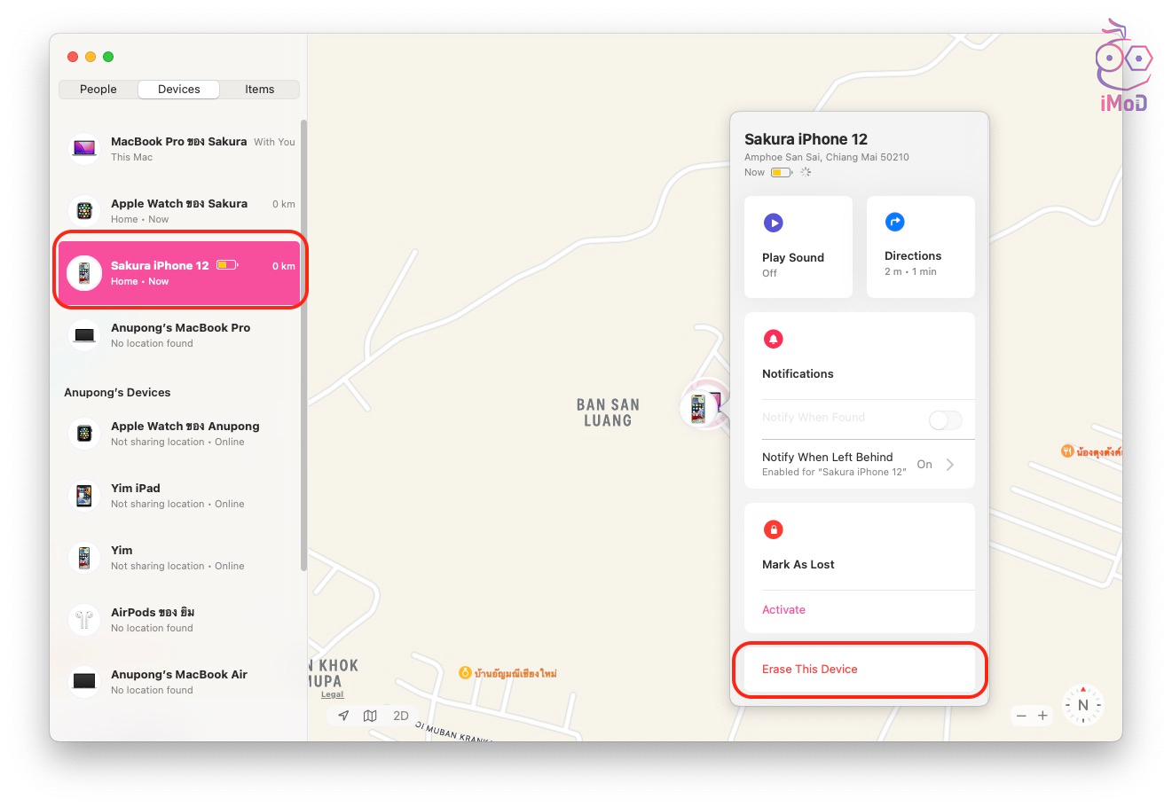The image size is (1172, 807).
Task: Switch to the People tab
Action: 98,90
